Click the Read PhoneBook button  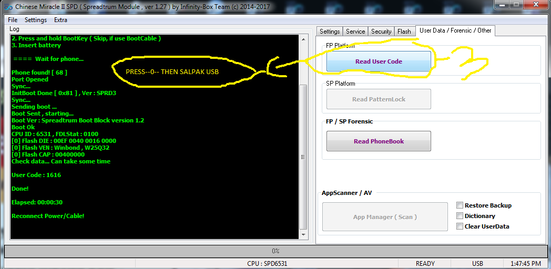point(379,141)
